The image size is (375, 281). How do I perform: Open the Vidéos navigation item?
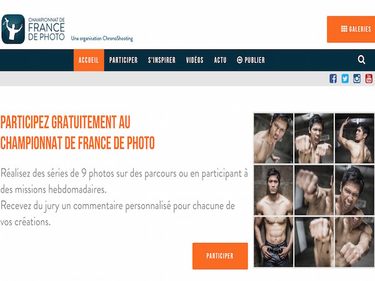point(194,60)
